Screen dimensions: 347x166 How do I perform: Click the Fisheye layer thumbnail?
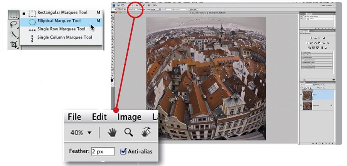point(308,95)
